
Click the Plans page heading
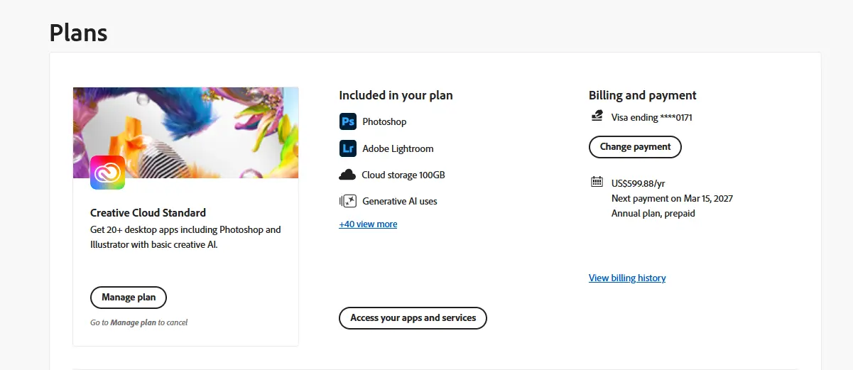pos(79,33)
